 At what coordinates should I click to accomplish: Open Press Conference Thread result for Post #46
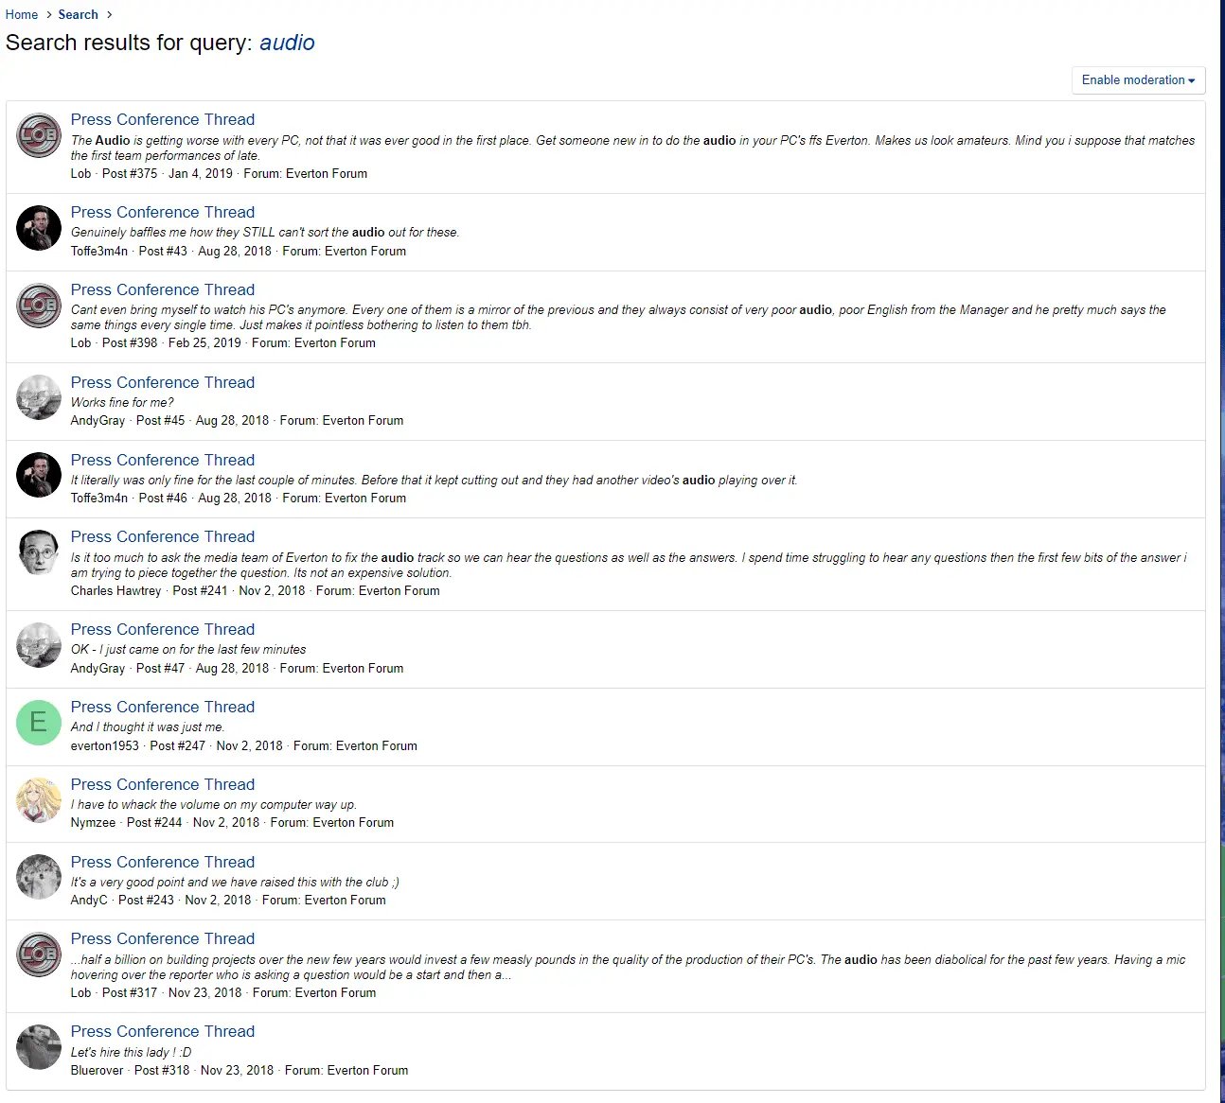tap(163, 460)
